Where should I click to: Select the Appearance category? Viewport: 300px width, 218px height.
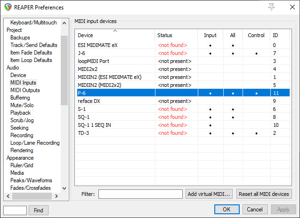[20, 158]
